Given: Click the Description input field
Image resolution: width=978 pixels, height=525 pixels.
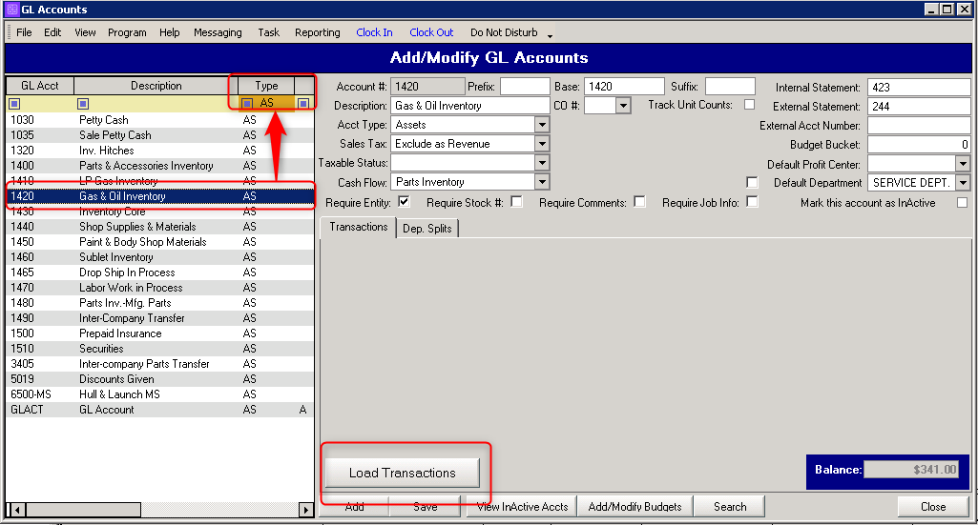Looking at the screenshot, I should [470, 105].
